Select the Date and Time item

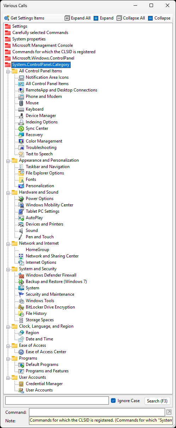tap(39, 339)
